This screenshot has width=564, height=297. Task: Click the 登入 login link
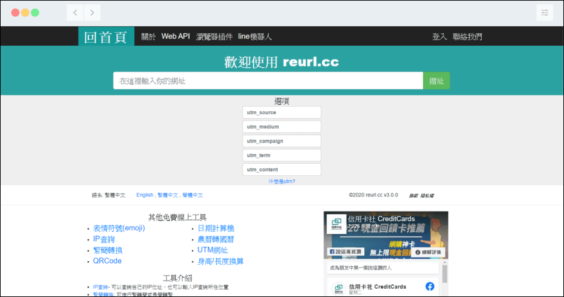[x=439, y=36]
